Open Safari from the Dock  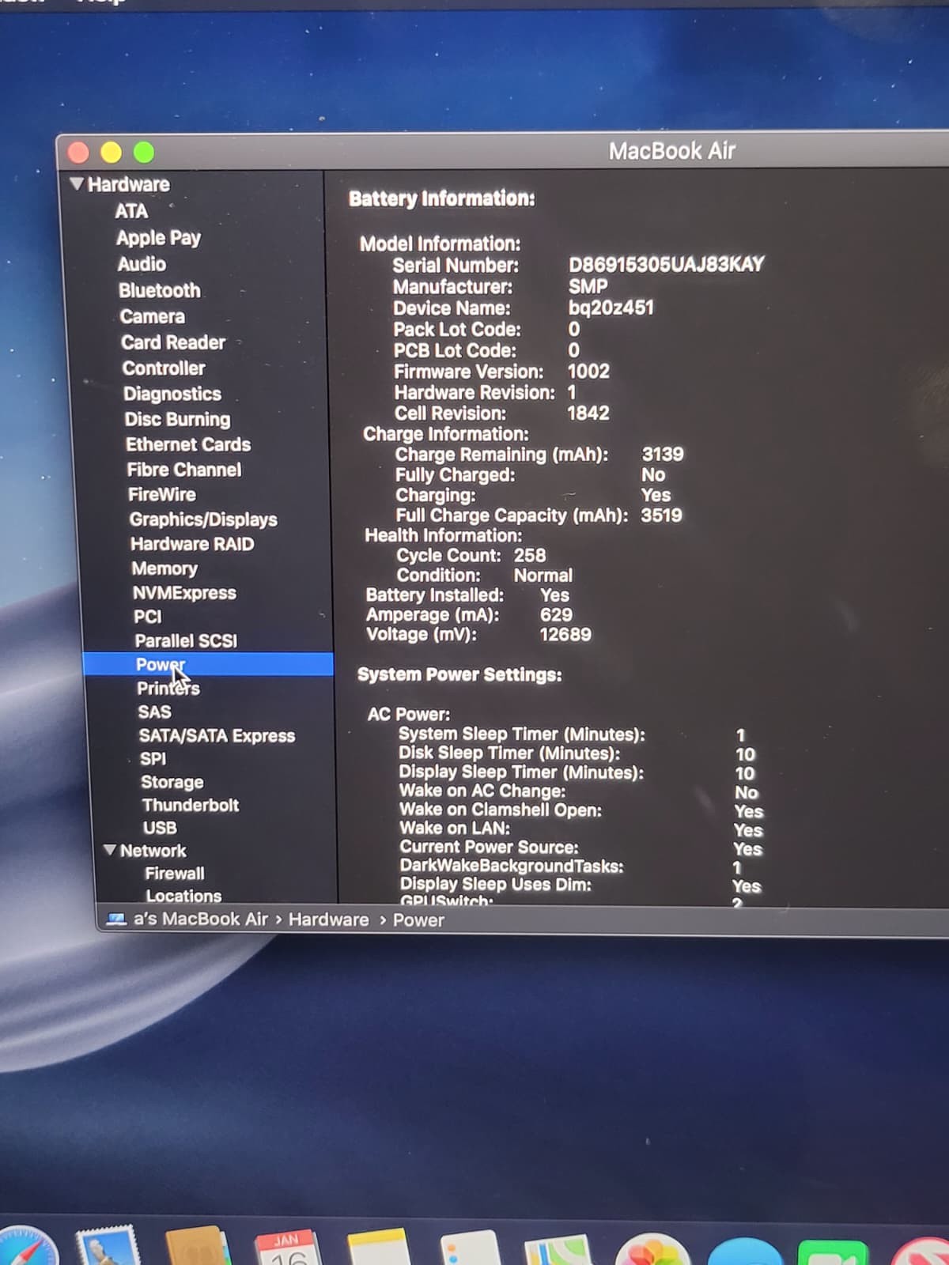[25, 1248]
